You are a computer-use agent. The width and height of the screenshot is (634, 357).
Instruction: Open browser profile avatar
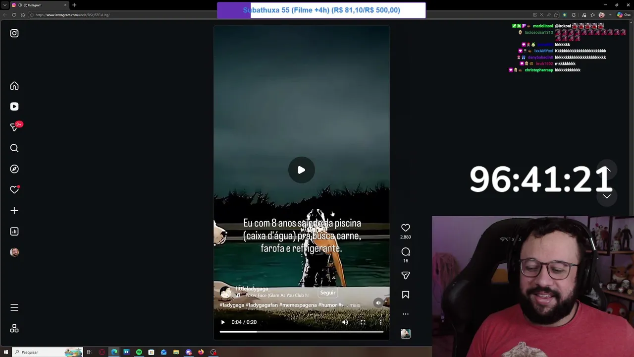tap(602, 15)
